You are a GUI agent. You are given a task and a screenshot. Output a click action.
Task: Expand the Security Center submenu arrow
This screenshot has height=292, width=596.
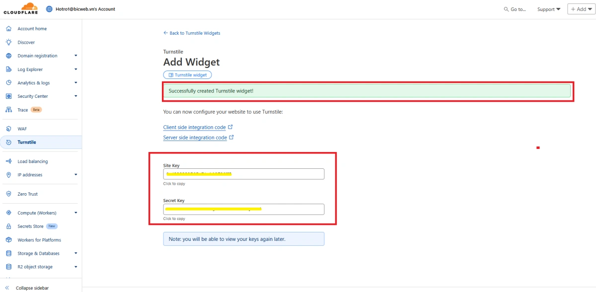click(x=76, y=96)
